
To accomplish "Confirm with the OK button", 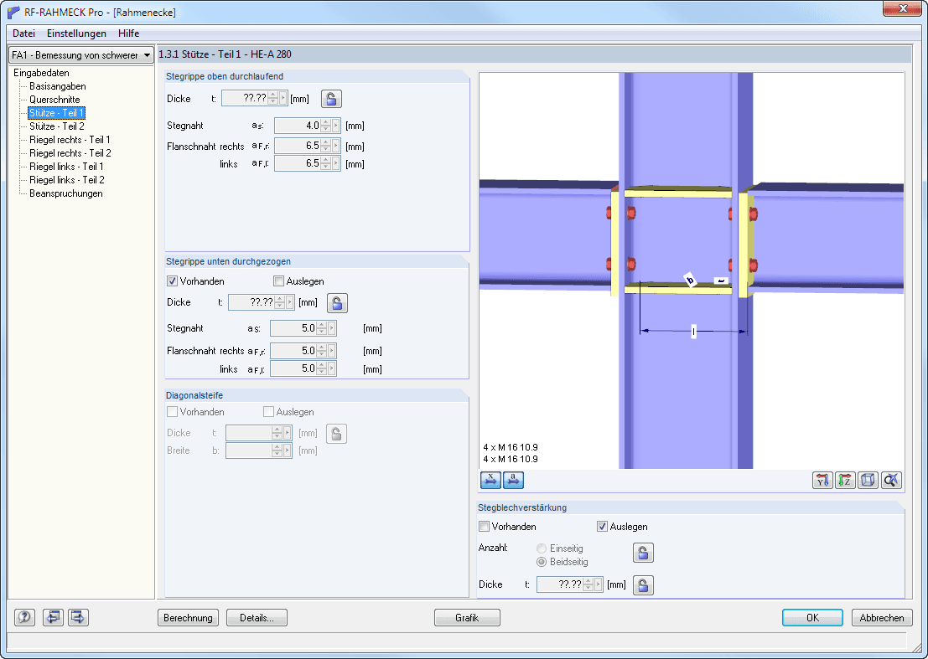I will (812, 618).
